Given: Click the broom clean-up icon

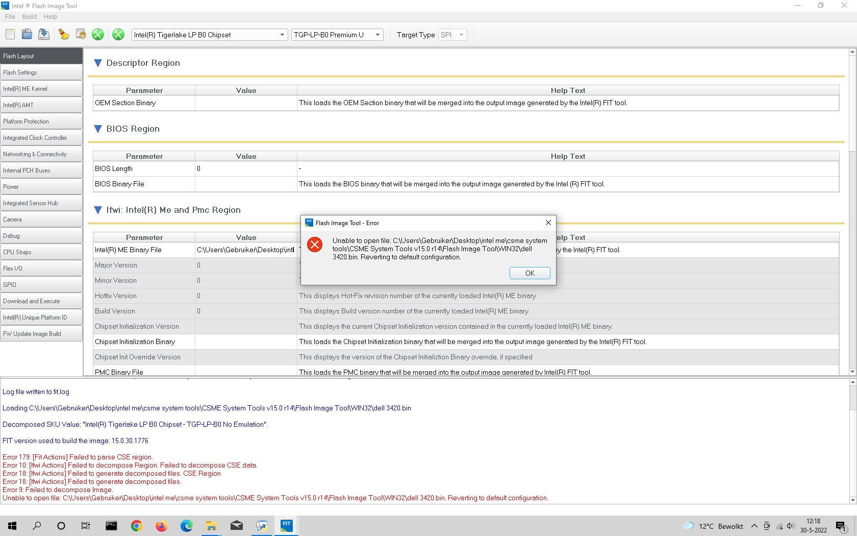Looking at the screenshot, I should pos(64,35).
